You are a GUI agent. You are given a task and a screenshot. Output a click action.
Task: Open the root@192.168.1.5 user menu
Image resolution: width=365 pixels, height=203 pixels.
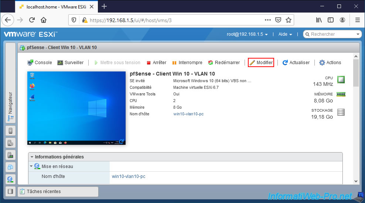coord(247,34)
